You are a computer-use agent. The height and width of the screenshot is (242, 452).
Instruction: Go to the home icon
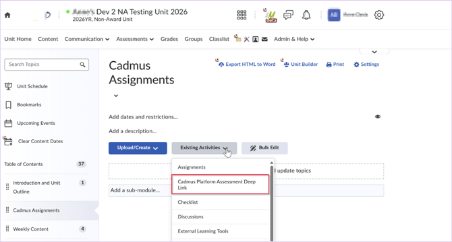[7, 15]
